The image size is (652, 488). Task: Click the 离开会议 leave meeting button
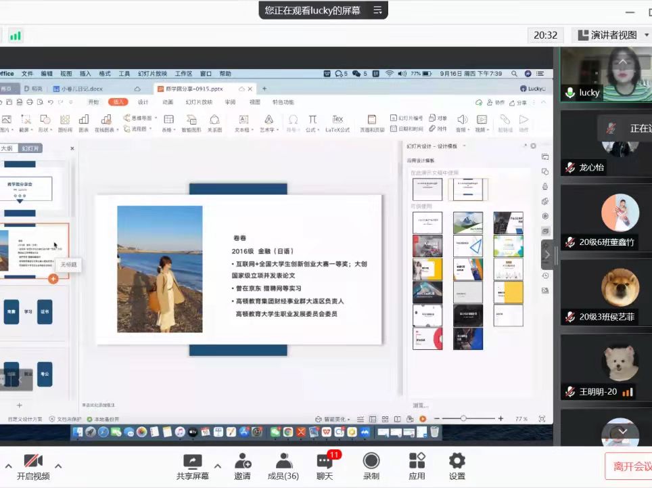[x=630, y=466]
